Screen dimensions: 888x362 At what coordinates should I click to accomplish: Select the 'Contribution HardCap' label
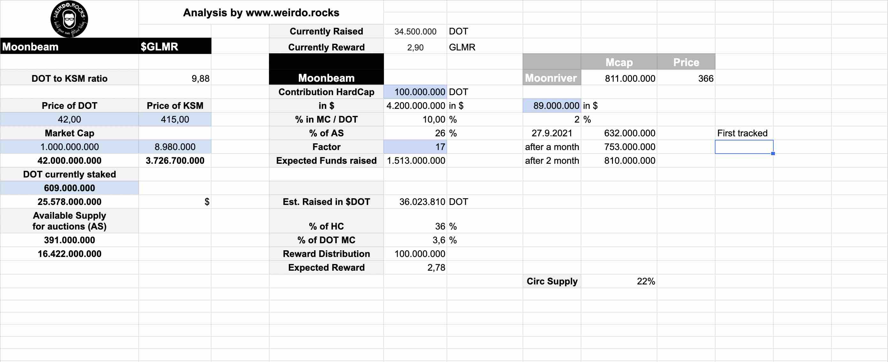coord(326,92)
